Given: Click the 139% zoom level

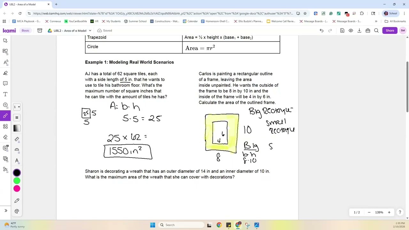Looking at the screenshot, I should click(x=379, y=212).
